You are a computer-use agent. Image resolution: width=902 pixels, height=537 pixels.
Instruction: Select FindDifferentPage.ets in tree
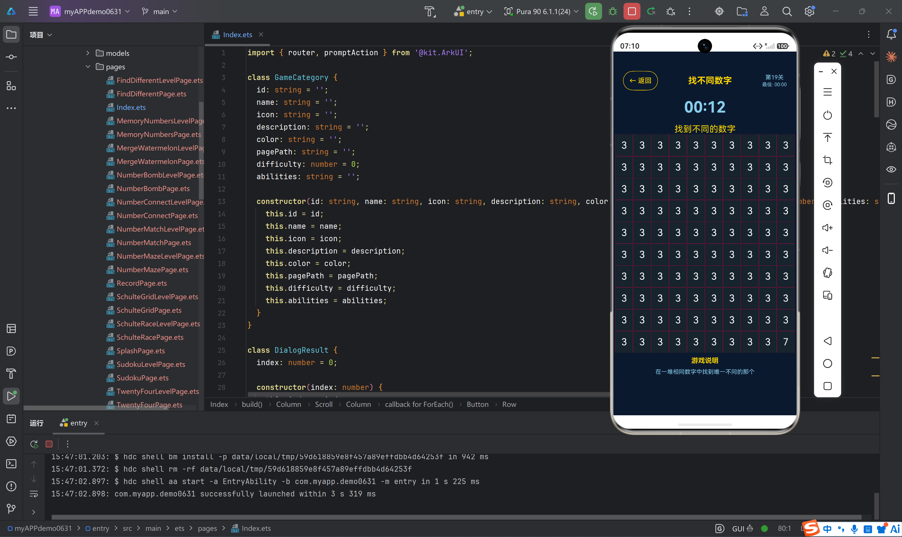151,94
